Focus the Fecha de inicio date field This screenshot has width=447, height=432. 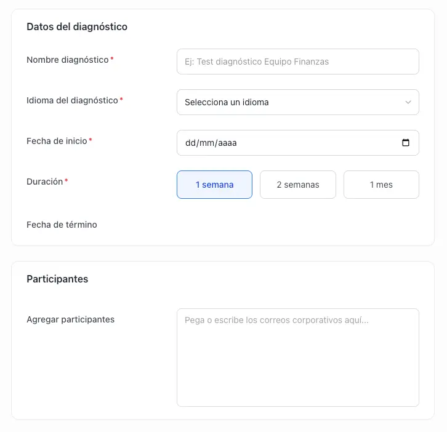click(x=298, y=143)
